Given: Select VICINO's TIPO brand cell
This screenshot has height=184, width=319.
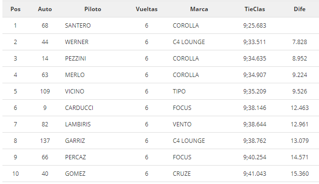Looking at the screenshot, I should click(179, 92).
